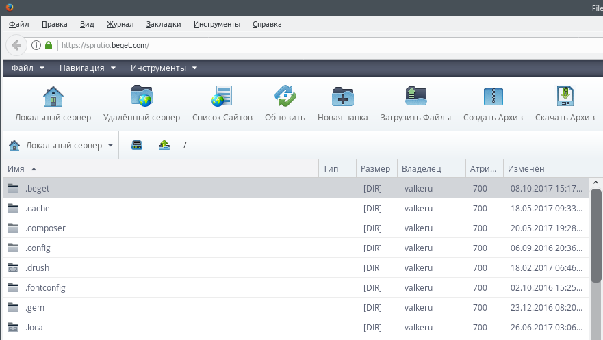603x340 pixels.
Task: Open the browser Закладки menu
Action: click(164, 24)
